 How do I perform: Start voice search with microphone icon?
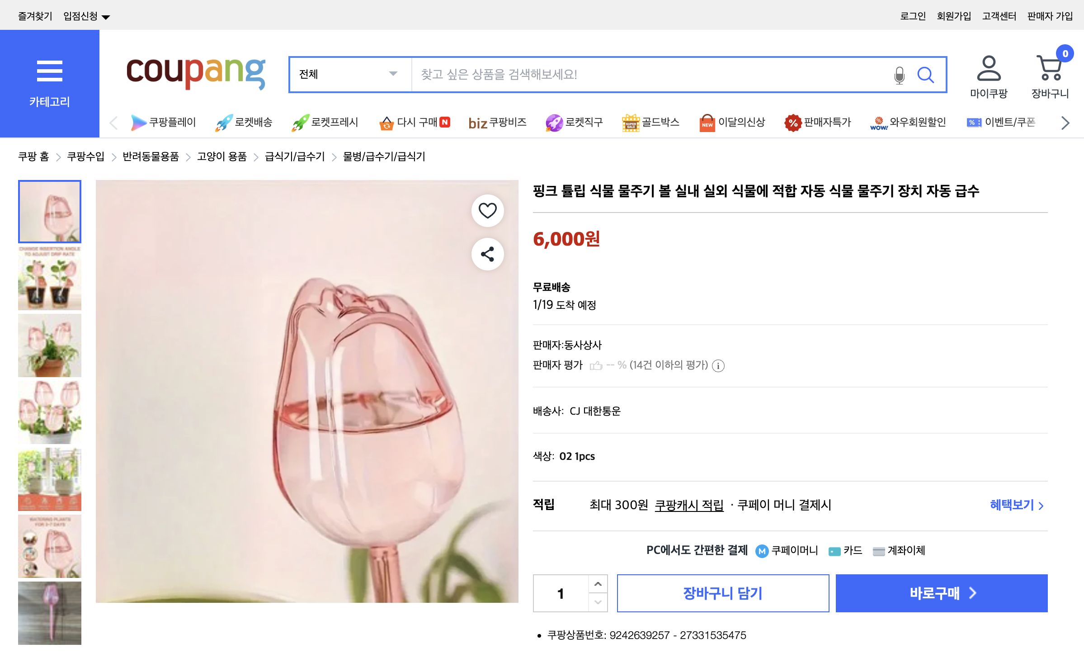[x=899, y=75]
